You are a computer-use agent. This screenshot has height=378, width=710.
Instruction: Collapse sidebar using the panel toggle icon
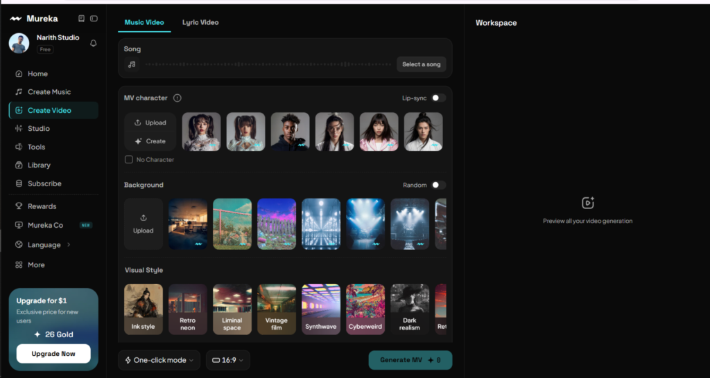(x=94, y=19)
